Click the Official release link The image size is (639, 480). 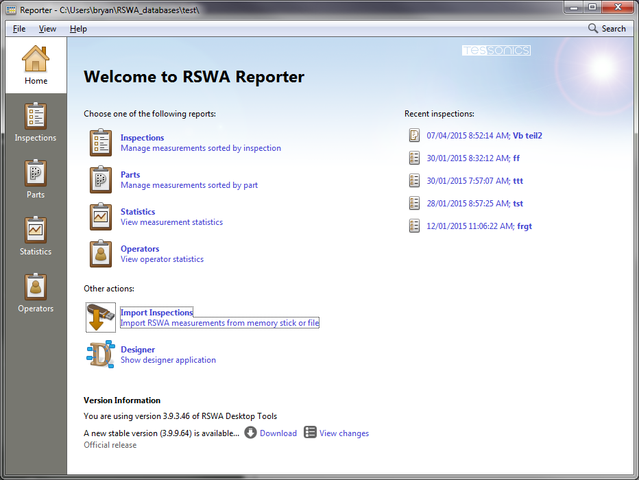coord(110,444)
